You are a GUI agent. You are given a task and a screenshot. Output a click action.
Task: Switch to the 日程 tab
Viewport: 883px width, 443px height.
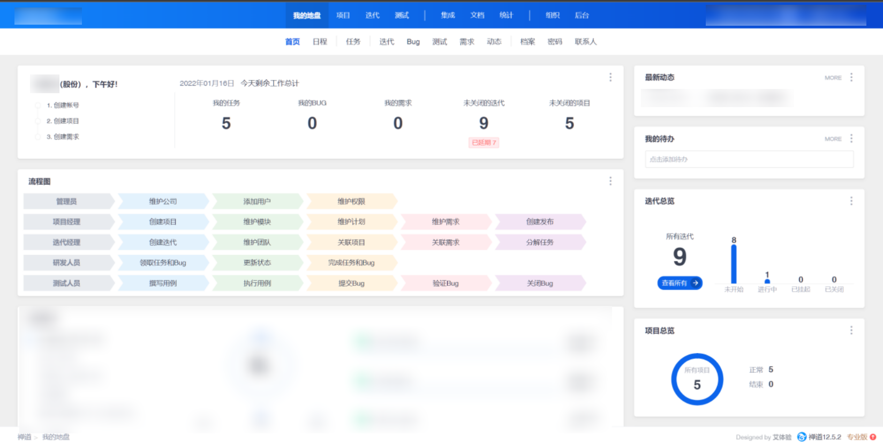click(x=320, y=42)
